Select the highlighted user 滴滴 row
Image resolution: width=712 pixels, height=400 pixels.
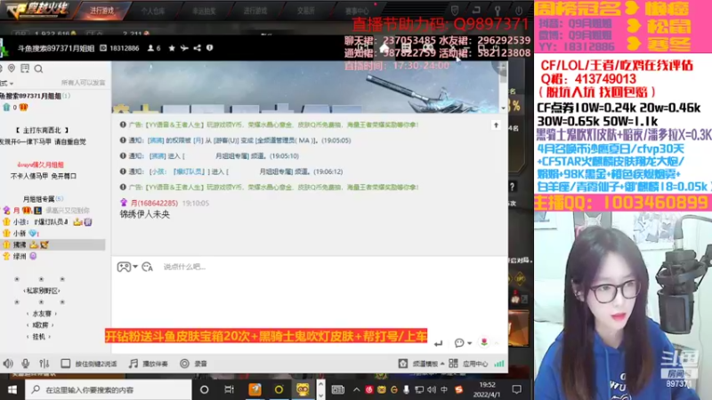pyautogui.click(x=53, y=244)
